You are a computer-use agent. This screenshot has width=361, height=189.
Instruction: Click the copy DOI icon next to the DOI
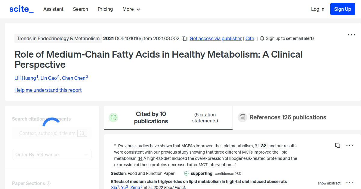[x=184, y=38]
